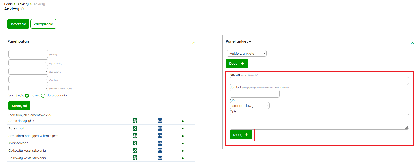
Task: Click the Banki breadcrumb link
Action: (8, 4)
